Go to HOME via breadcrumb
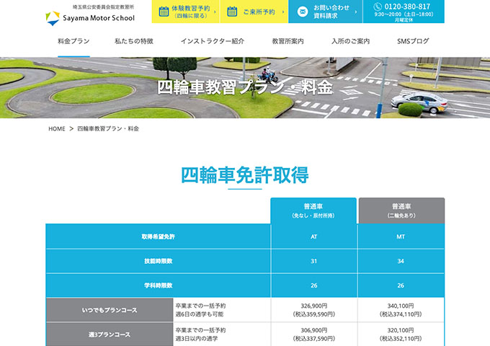Viewport: 490px width, 346px height. point(57,129)
